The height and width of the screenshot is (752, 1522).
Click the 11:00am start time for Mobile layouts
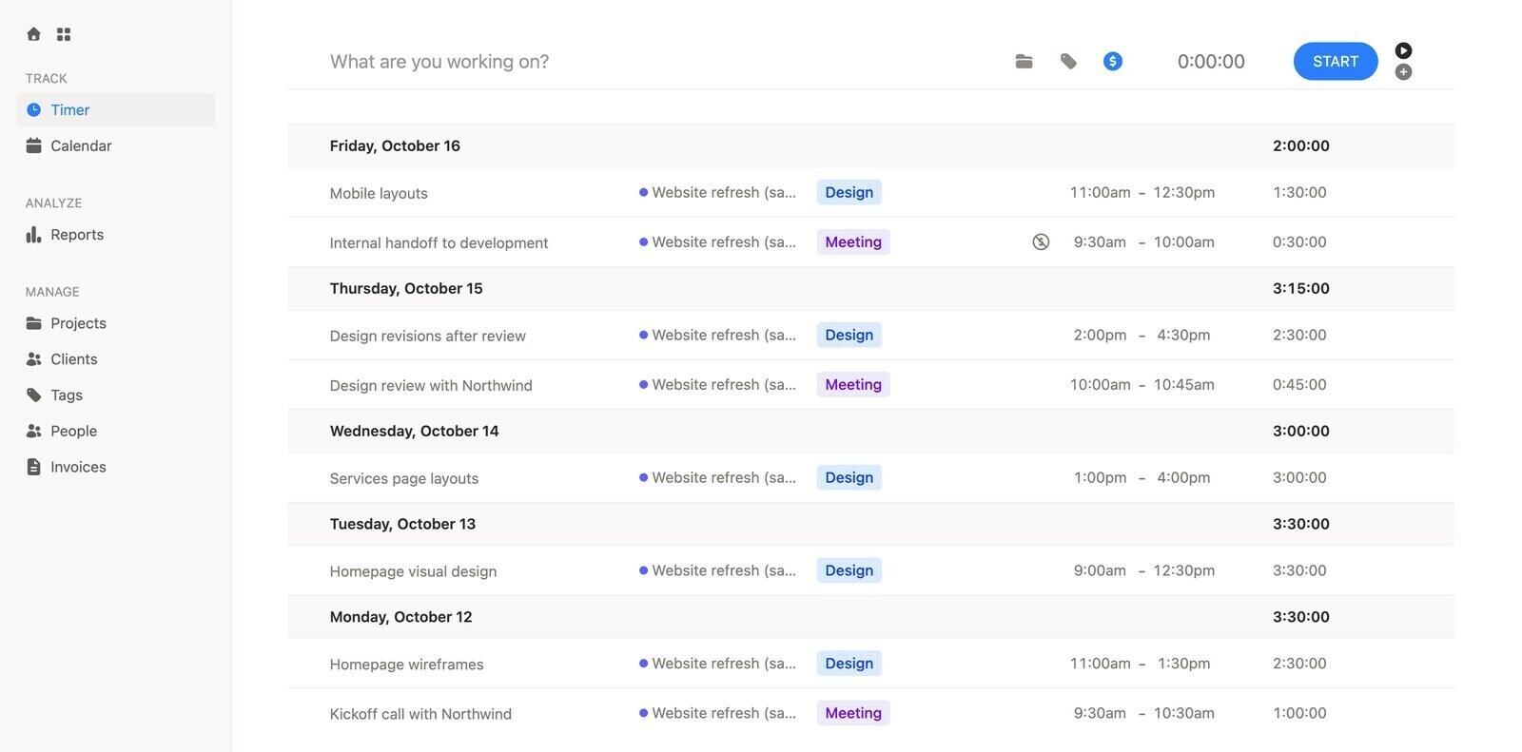coord(1101,192)
